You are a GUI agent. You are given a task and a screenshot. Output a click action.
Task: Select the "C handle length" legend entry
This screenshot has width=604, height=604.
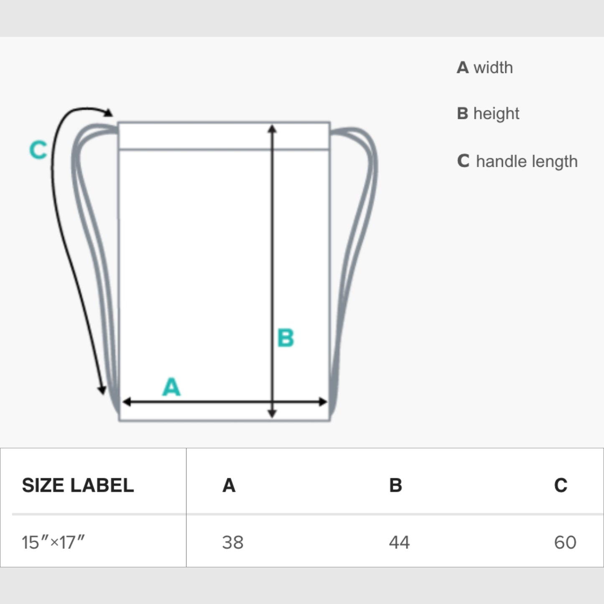click(517, 161)
